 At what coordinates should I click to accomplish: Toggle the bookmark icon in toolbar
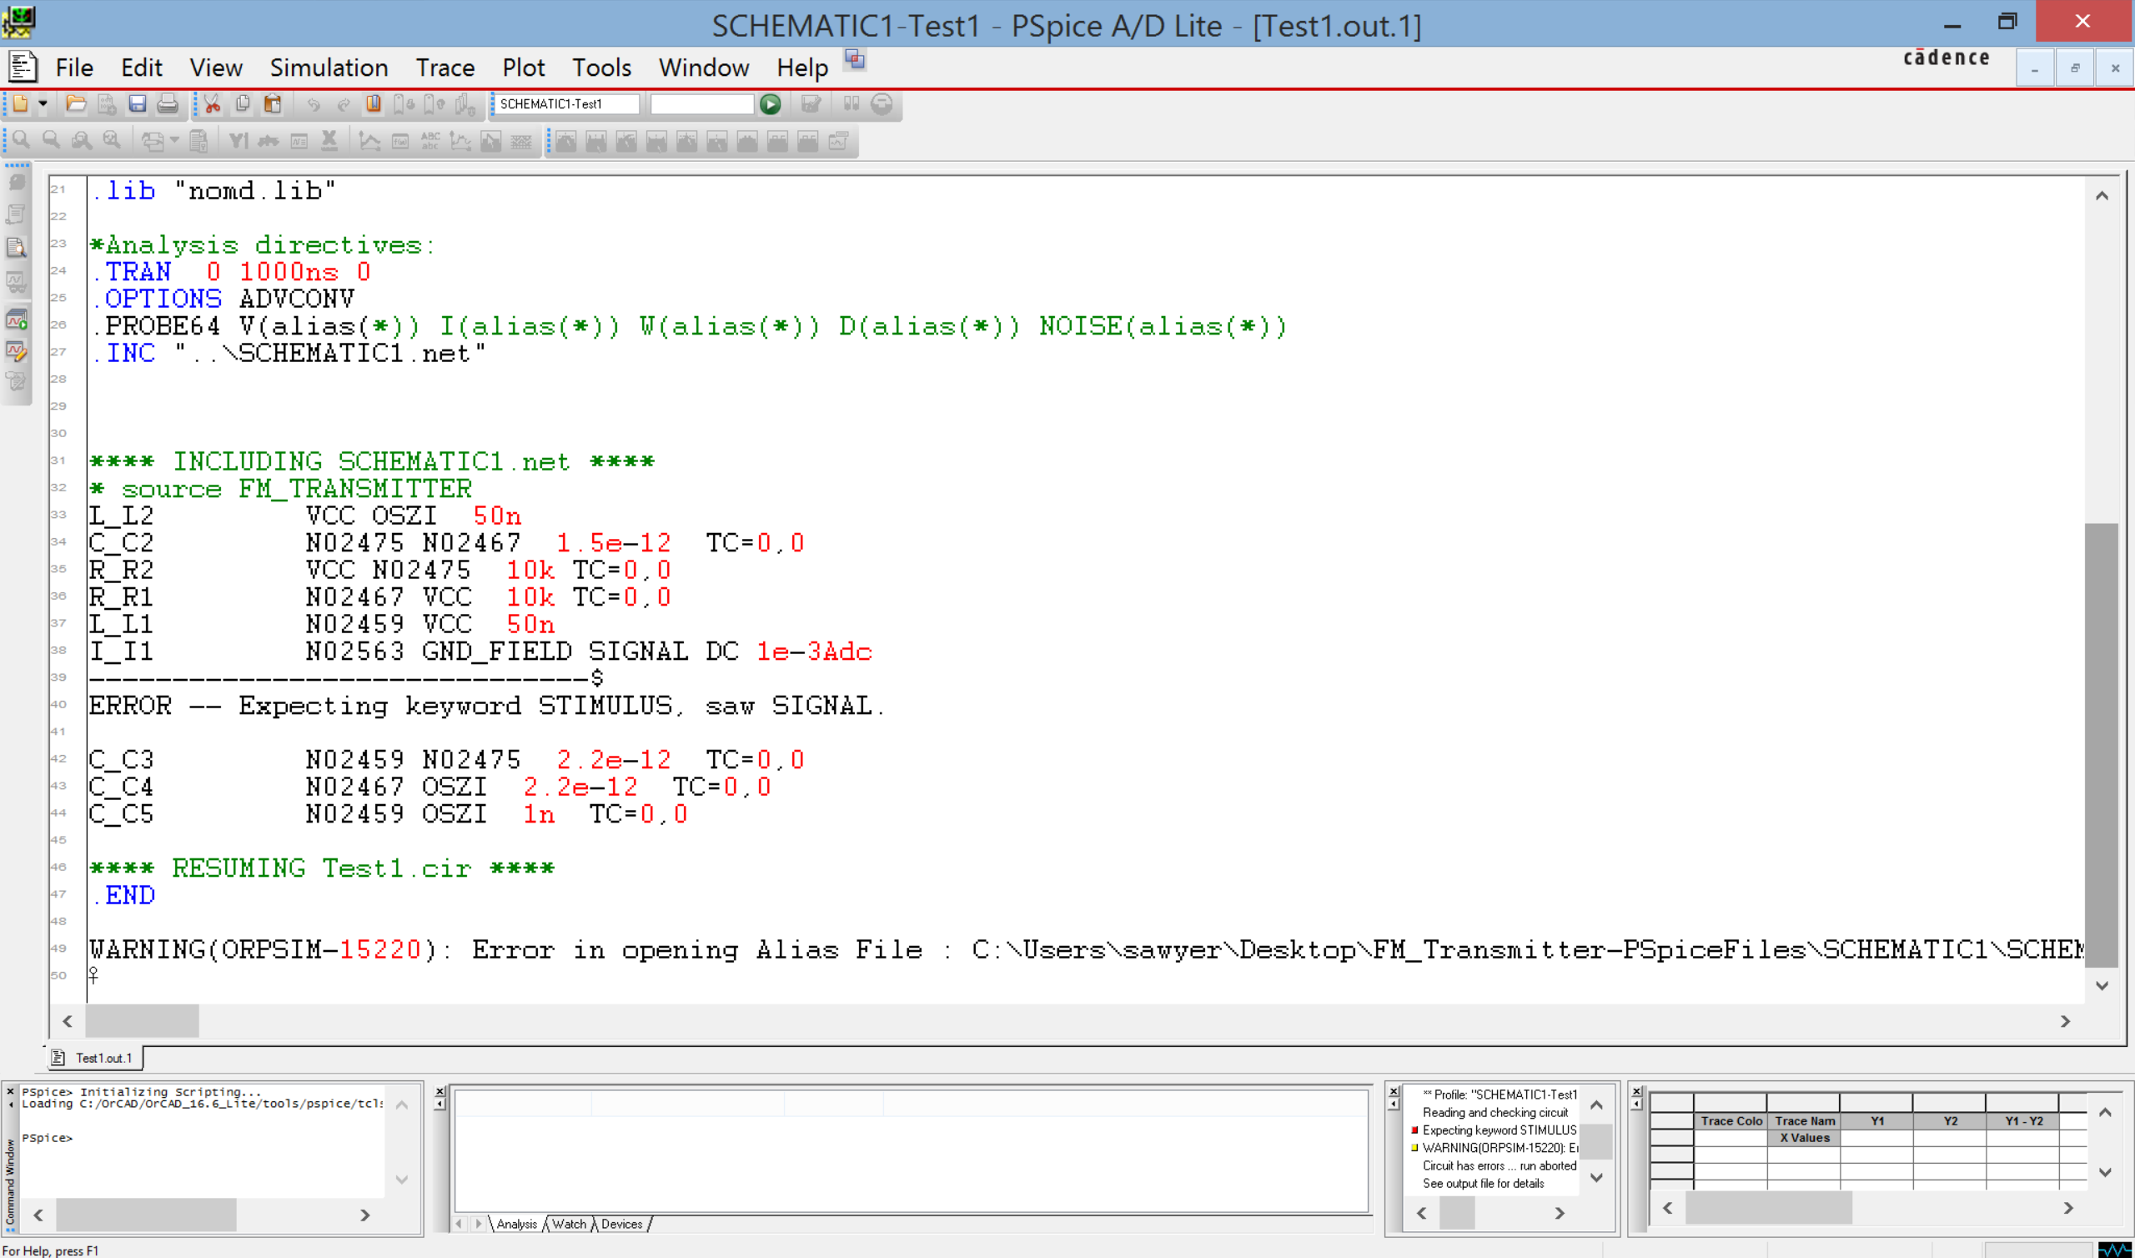click(x=374, y=104)
